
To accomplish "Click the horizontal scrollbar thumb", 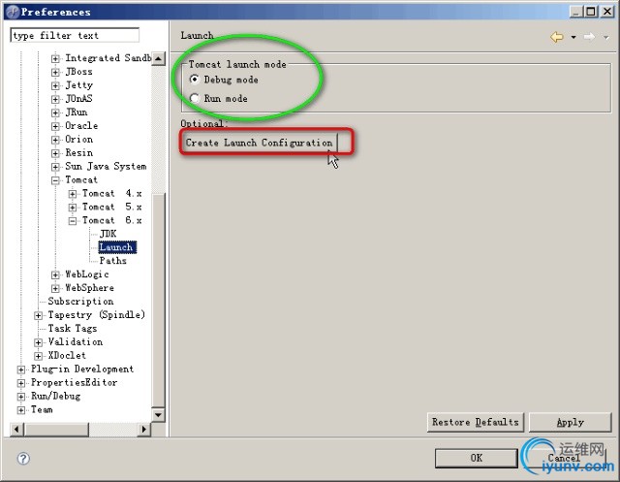I will tap(56, 429).
